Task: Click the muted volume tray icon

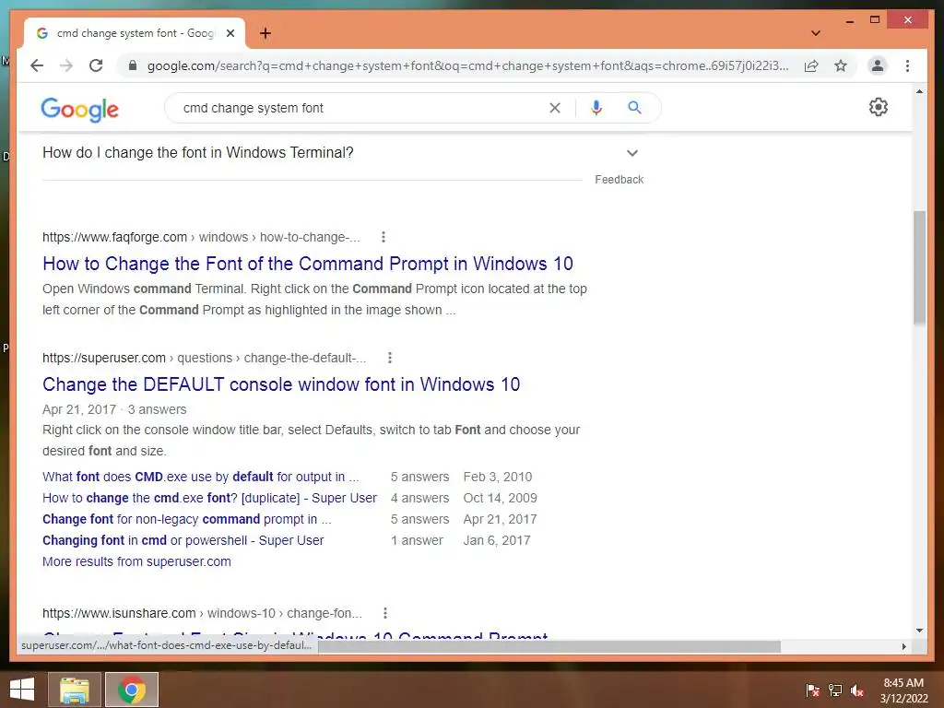Action: [857, 690]
